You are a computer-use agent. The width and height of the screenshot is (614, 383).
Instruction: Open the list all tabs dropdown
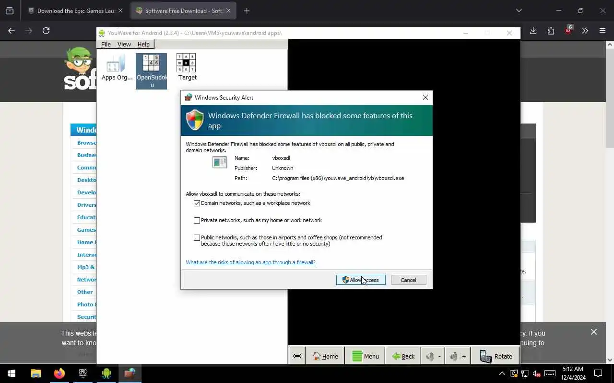tap(519, 11)
